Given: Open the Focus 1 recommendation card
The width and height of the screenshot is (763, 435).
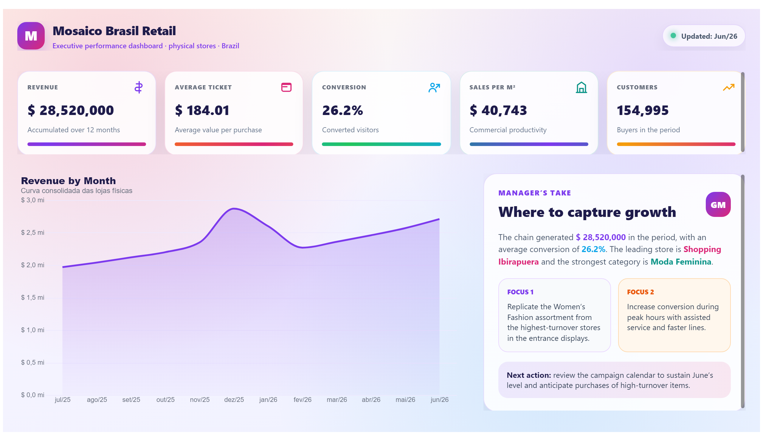Looking at the screenshot, I should (x=554, y=315).
